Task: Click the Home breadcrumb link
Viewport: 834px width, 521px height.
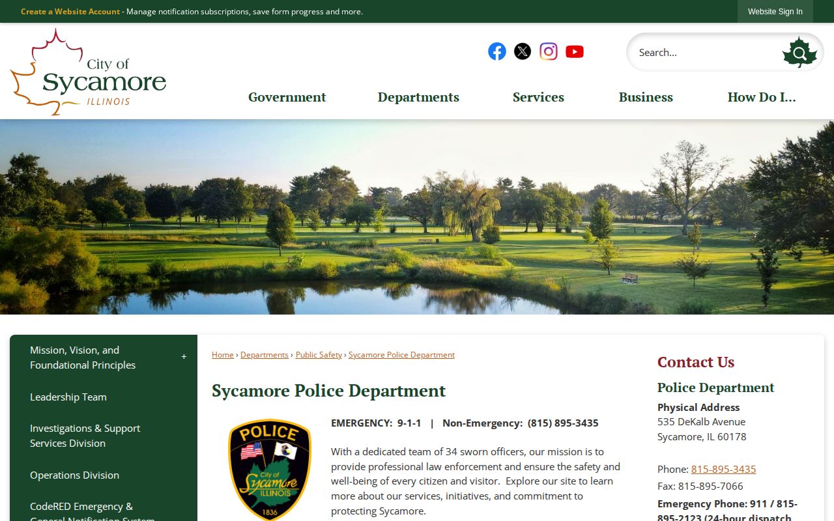Action: click(x=223, y=355)
